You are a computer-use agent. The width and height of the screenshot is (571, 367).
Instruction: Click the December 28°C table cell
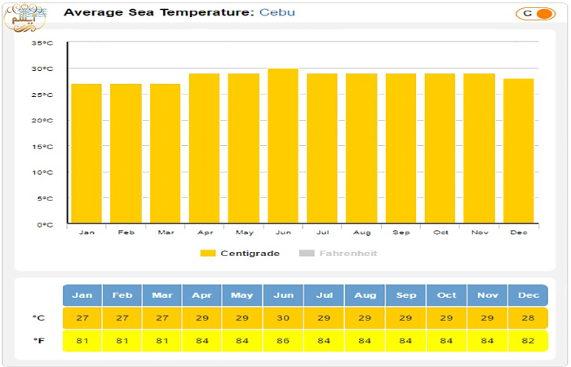point(527,318)
